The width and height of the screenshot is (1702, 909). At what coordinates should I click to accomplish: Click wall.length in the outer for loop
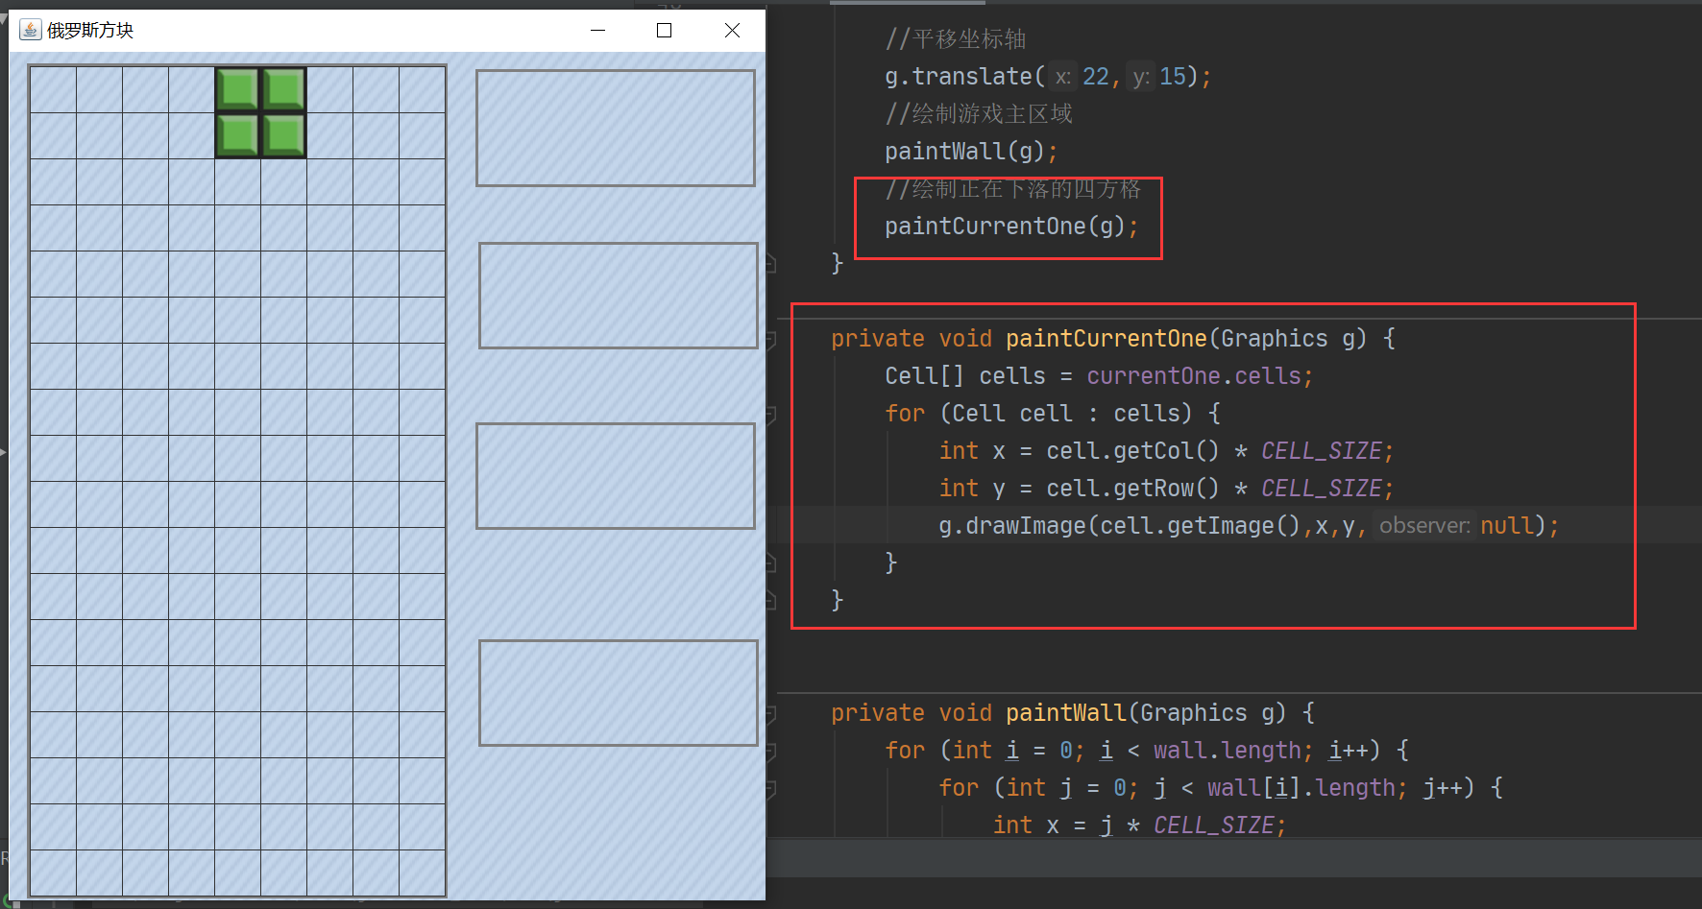point(1227,751)
